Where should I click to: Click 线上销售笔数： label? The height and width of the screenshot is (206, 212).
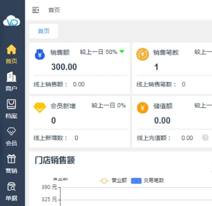click(156, 85)
